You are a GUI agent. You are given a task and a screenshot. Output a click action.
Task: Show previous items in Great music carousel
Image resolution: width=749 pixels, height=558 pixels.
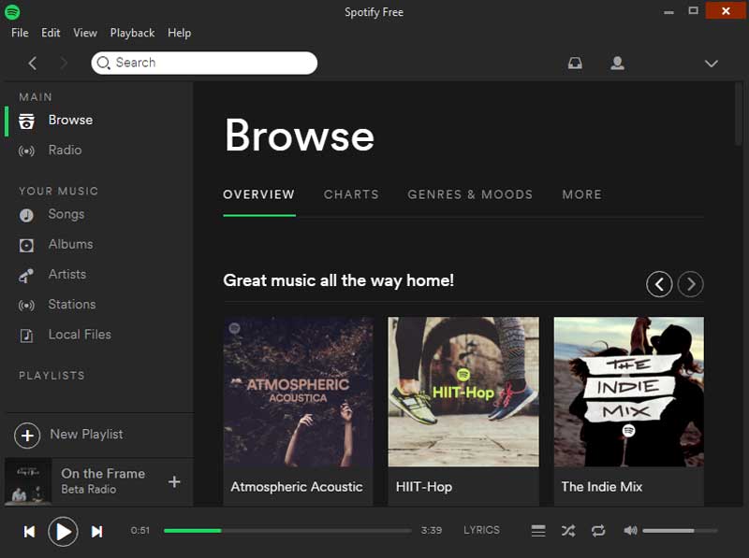pyautogui.click(x=659, y=284)
